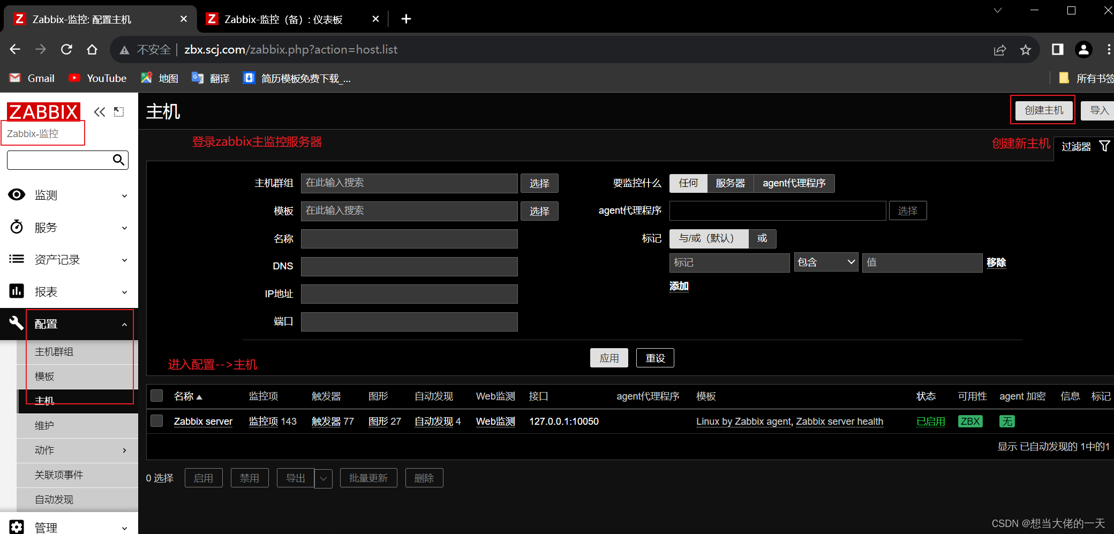This screenshot has height=534, width=1114.
Task: Switch to the 过滤器 tab
Action: [1084, 146]
